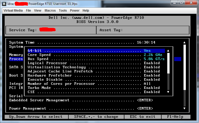The image size is (199, 123).
Task: Open the Help menu
Action: [86, 11]
